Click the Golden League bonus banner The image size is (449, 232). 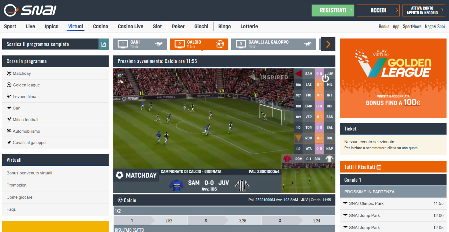coord(393,78)
